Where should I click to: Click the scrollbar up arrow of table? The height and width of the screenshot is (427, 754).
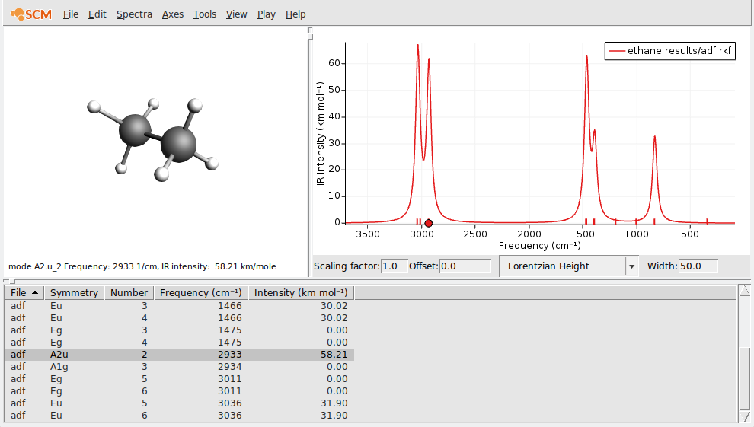[x=744, y=290]
